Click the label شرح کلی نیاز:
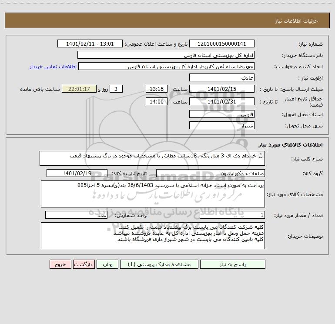The width and height of the screenshot is (335, 324). [x=307, y=159]
